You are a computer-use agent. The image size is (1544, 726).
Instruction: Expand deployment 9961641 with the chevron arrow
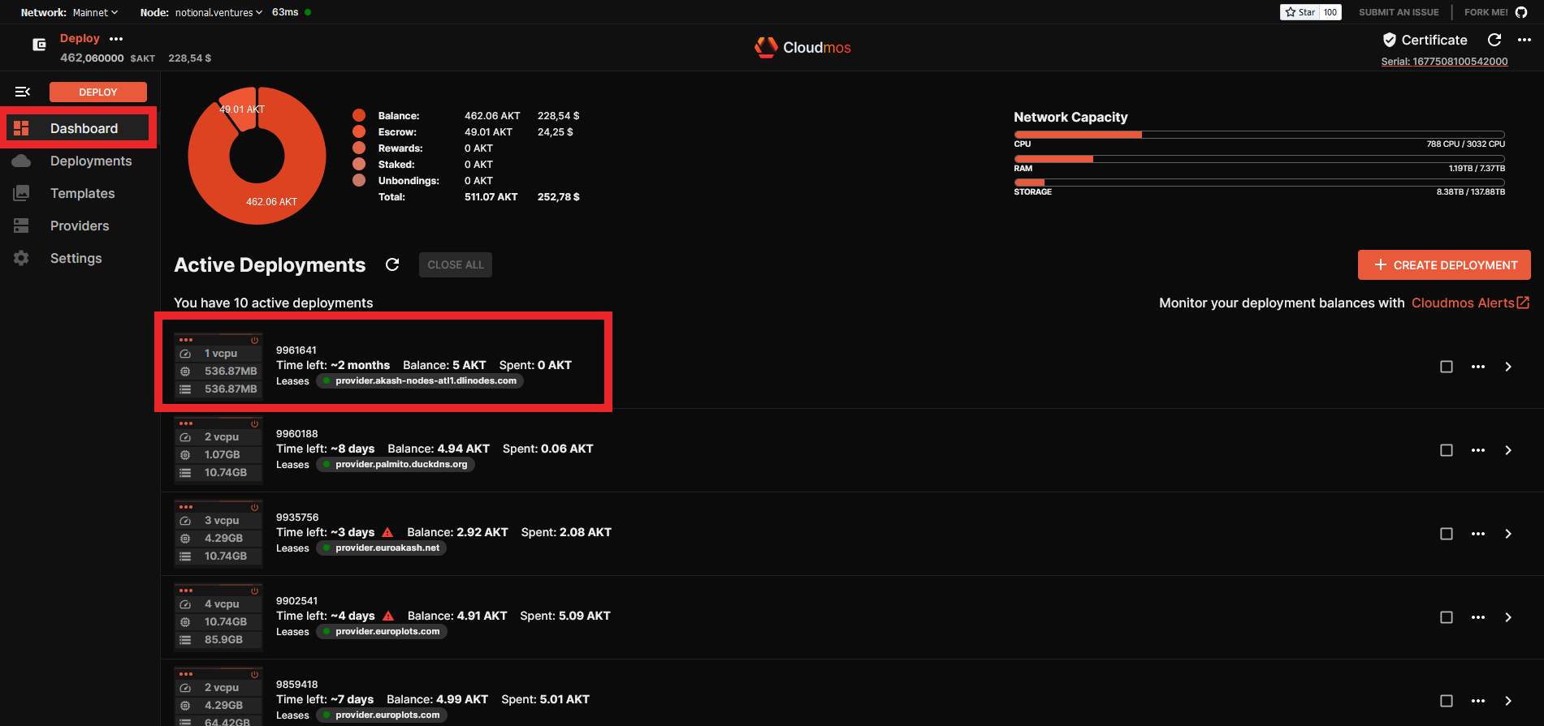[x=1508, y=367]
